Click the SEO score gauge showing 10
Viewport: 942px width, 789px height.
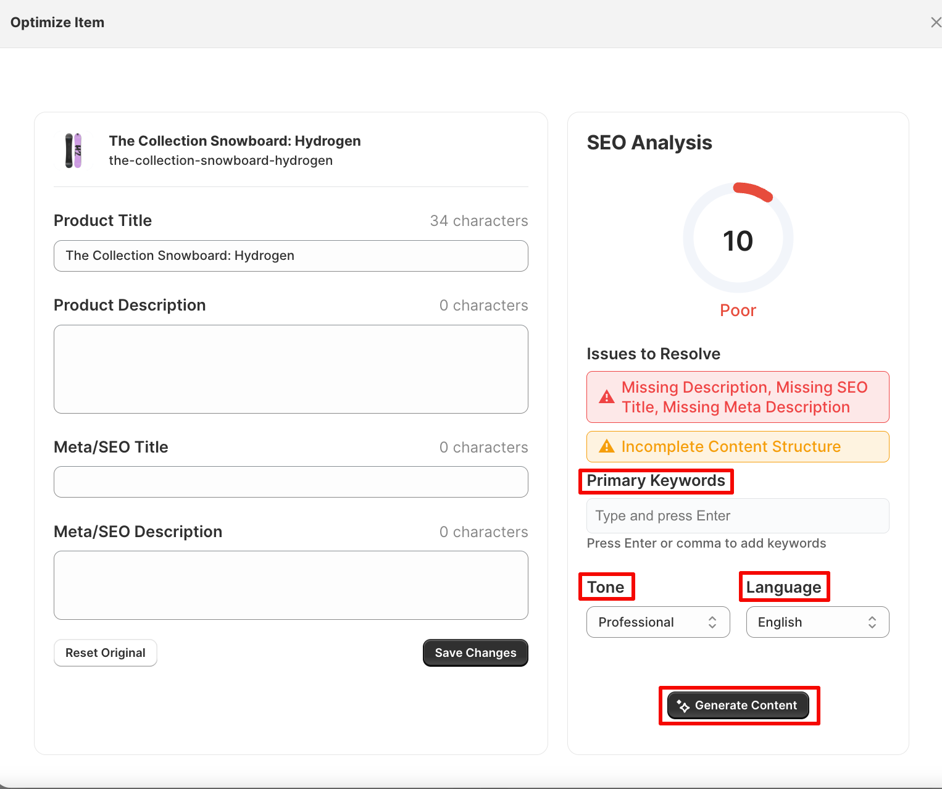(x=738, y=240)
